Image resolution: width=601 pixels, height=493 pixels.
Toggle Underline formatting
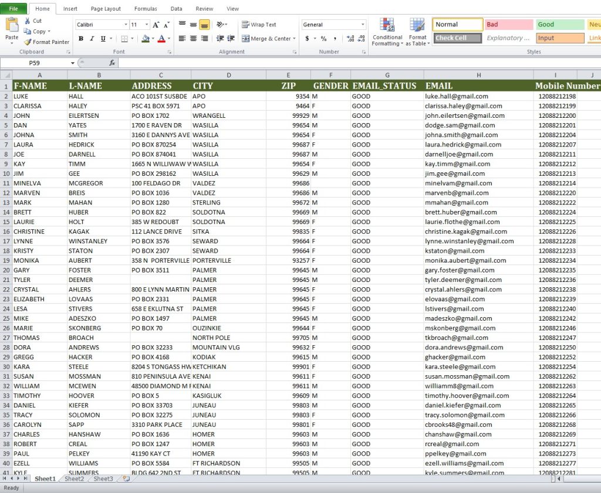pos(103,39)
